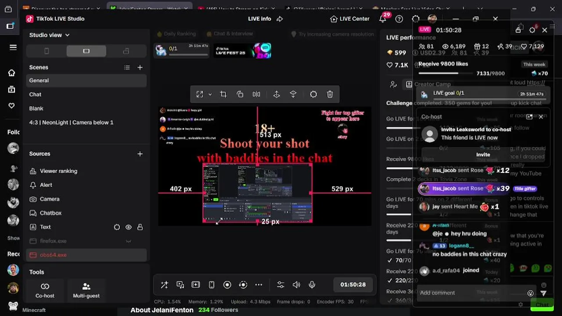Open settings for the Text source
The width and height of the screenshot is (562, 316).
point(117,227)
